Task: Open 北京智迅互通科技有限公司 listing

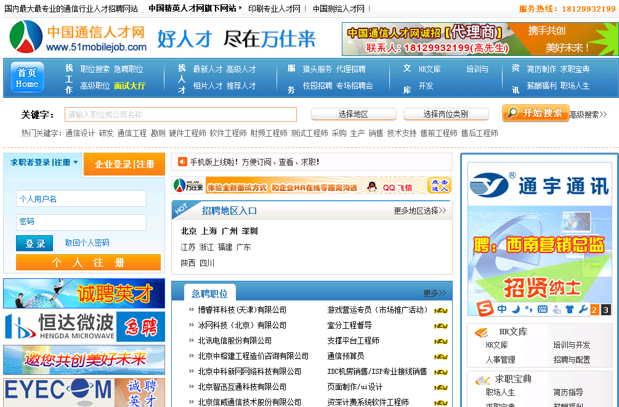Action: pos(243,387)
